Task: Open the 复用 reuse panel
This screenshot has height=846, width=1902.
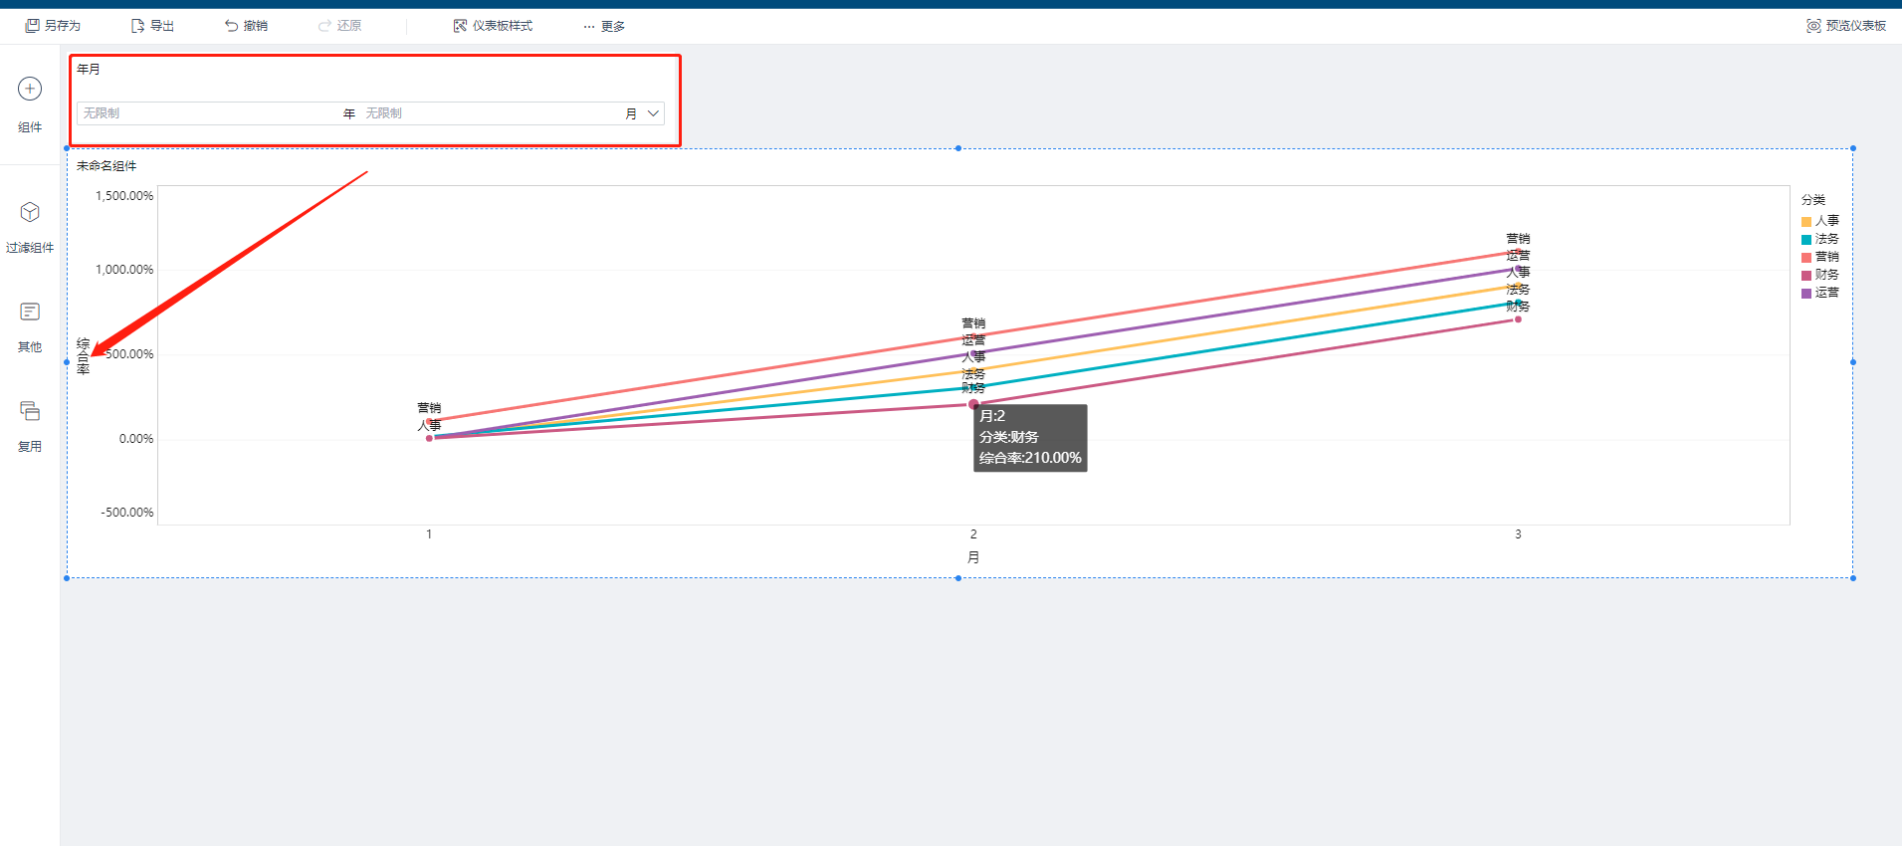Action: tap(30, 426)
